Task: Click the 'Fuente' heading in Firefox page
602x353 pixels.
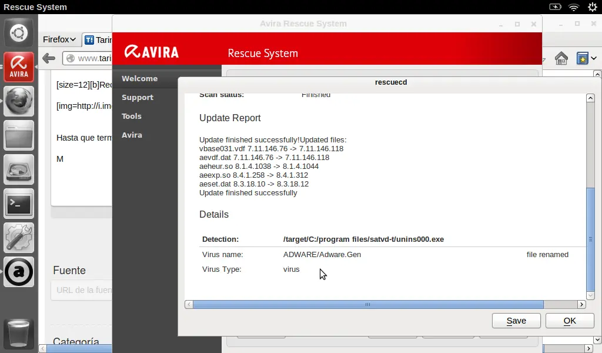Action: [69, 271]
